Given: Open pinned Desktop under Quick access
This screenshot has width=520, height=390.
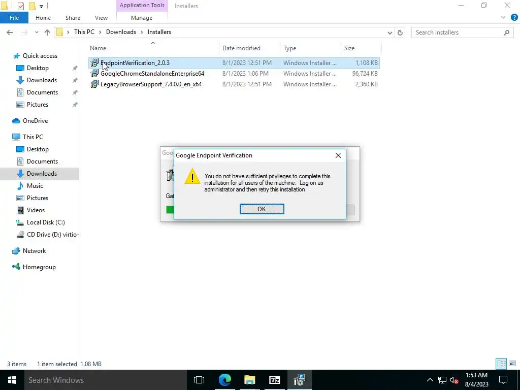Looking at the screenshot, I should [38, 68].
